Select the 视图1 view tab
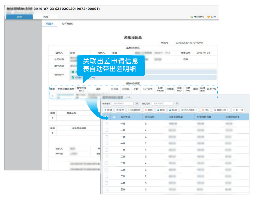The height and width of the screenshot is (199, 253). click(x=49, y=24)
